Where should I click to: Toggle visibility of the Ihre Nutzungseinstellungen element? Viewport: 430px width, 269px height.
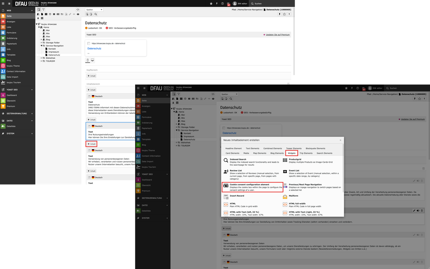coord(418,210)
